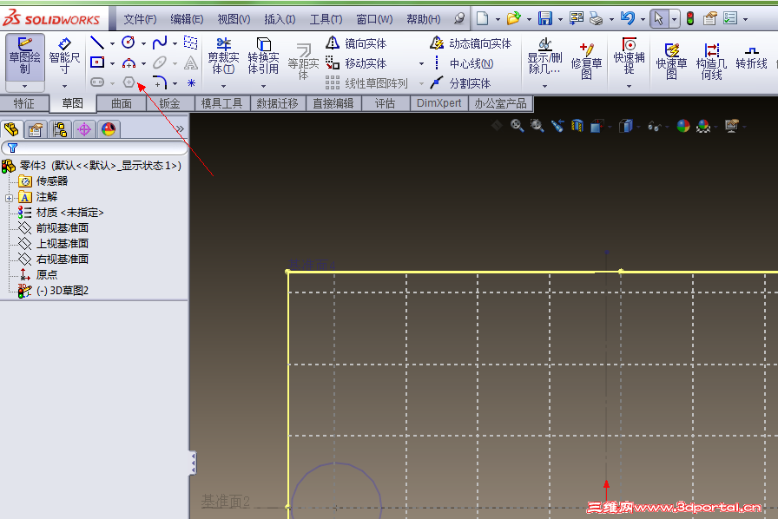The width and height of the screenshot is (778, 519).
Task: Switch to the DimXpert tab
Action: tap(438, 103)
